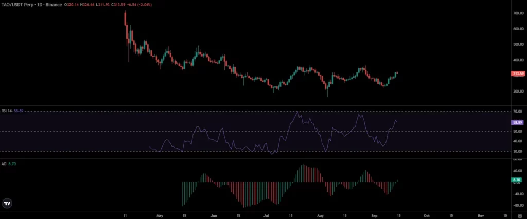Click the Nov label on time axis
The width and height of the screenshot is (527, 219).
click(x=480, y=215)
